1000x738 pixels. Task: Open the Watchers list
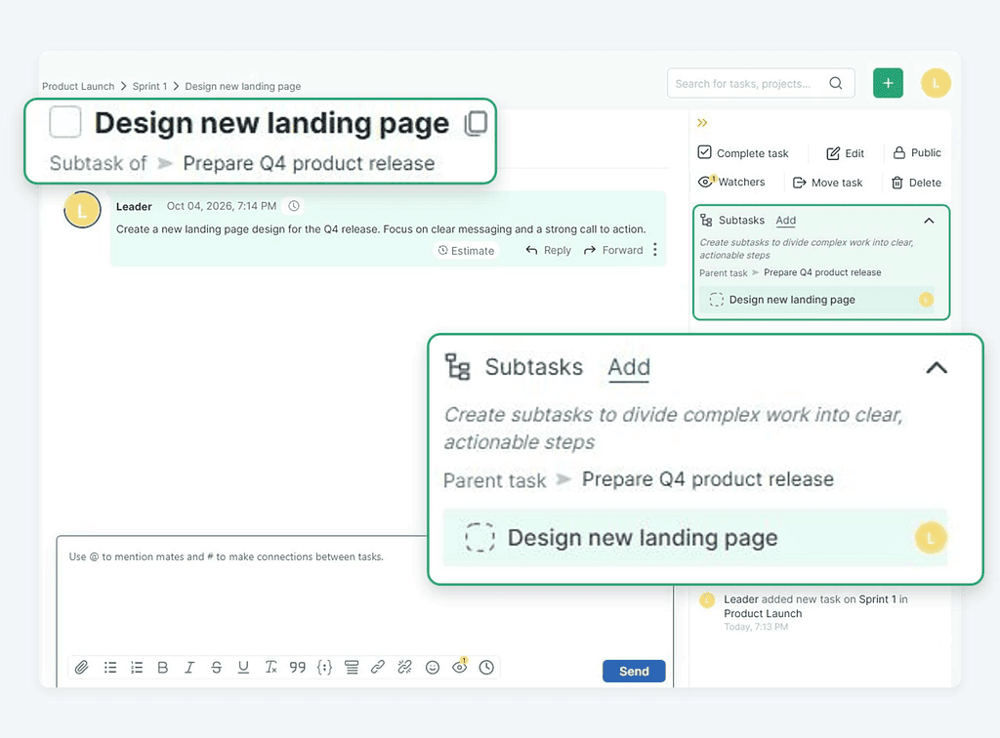pyautogui.click(x=731, y=182)
